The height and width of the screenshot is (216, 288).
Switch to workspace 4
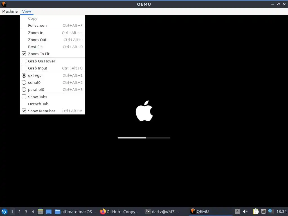coord(33,212)
